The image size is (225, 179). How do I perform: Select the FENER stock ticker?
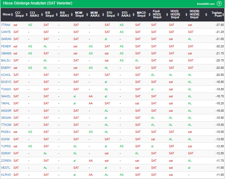[6, 46]
